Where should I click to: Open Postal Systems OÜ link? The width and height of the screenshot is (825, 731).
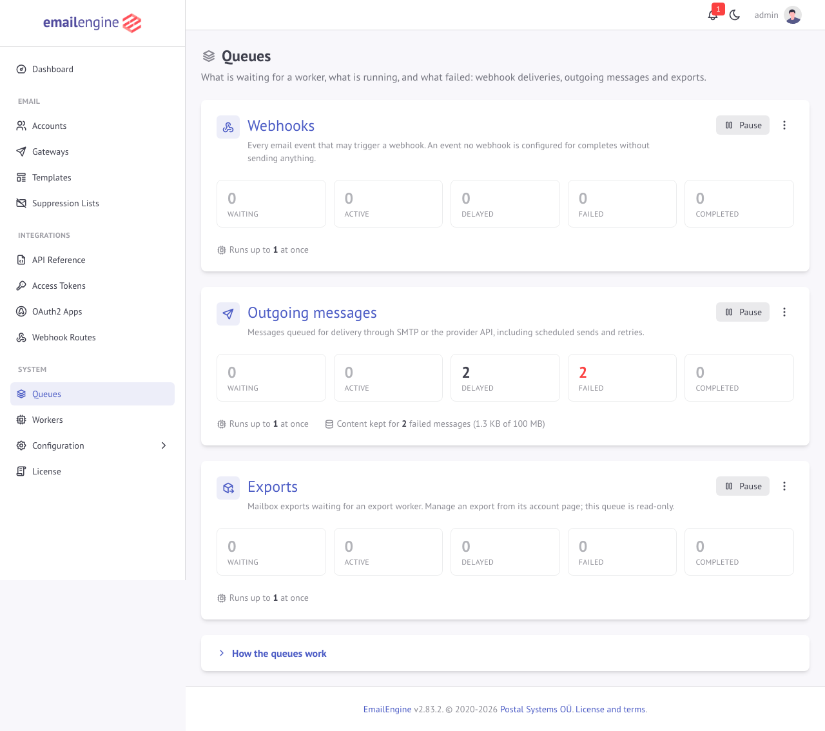pos(536,709)
